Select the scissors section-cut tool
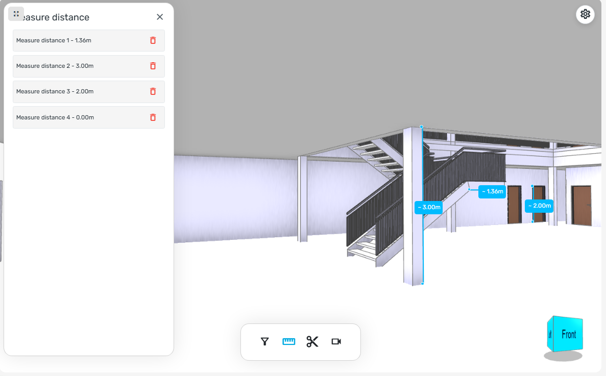The height and width of the screenshot is (376, 606). click(x=312, y=342)
